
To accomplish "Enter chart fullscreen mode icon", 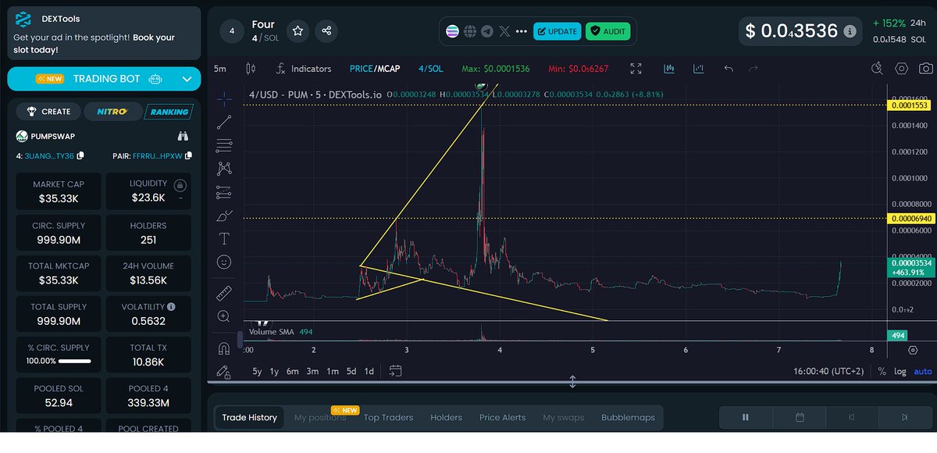I will (x=636, y=69).
